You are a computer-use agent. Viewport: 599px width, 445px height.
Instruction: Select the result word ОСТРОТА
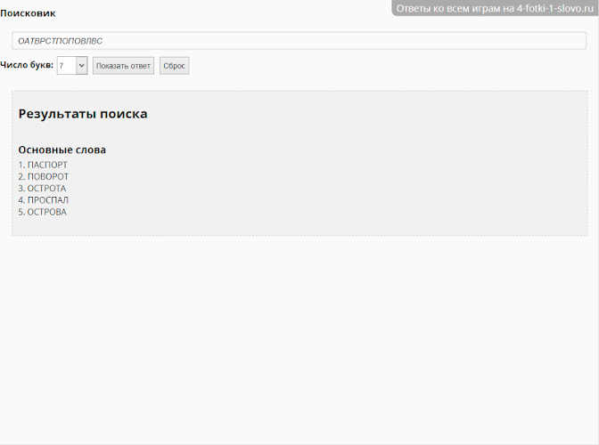[46, 189]
